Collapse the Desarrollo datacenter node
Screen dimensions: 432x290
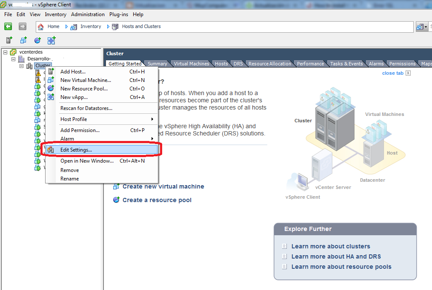coord(12,58)
